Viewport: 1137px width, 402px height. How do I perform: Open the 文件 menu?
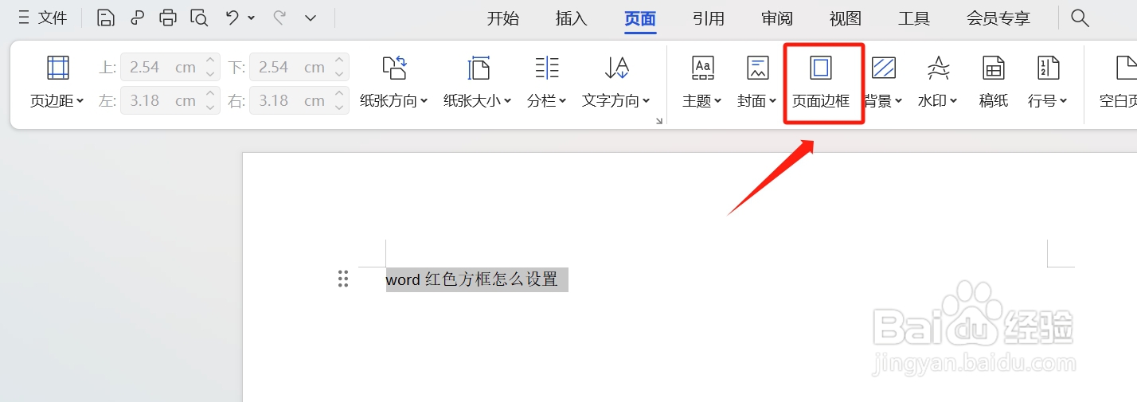44,18
